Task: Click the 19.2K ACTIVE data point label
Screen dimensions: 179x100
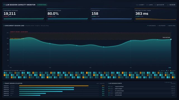Action: point(166,37)
